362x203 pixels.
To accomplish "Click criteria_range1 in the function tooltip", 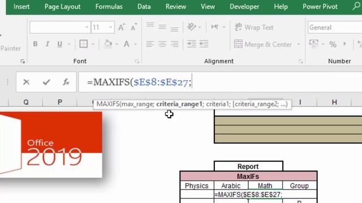I will (179, 104).
